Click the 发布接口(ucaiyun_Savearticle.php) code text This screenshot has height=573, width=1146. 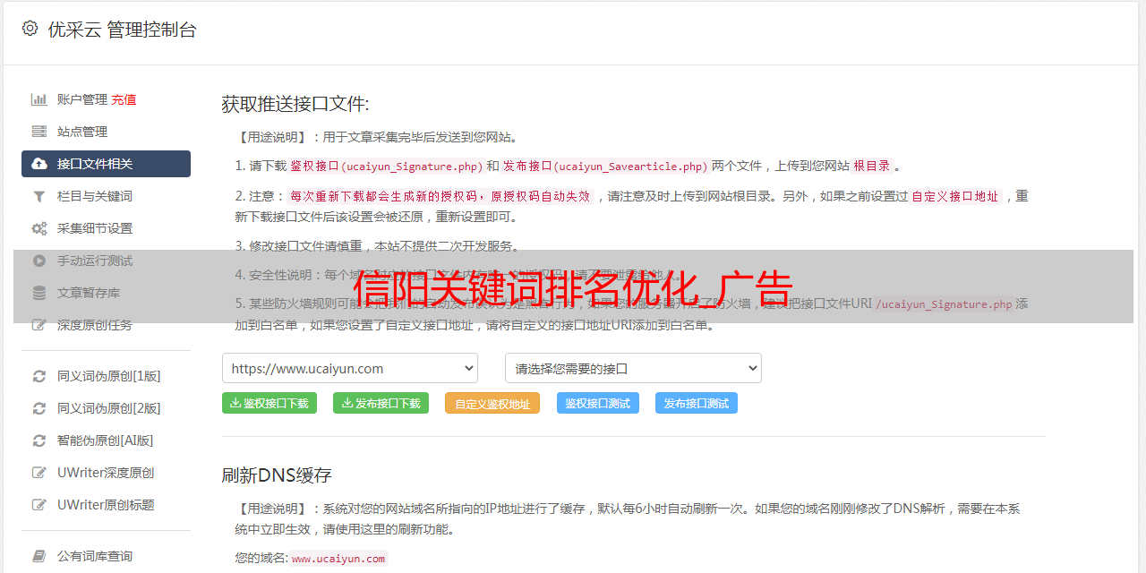click(605, 166)
